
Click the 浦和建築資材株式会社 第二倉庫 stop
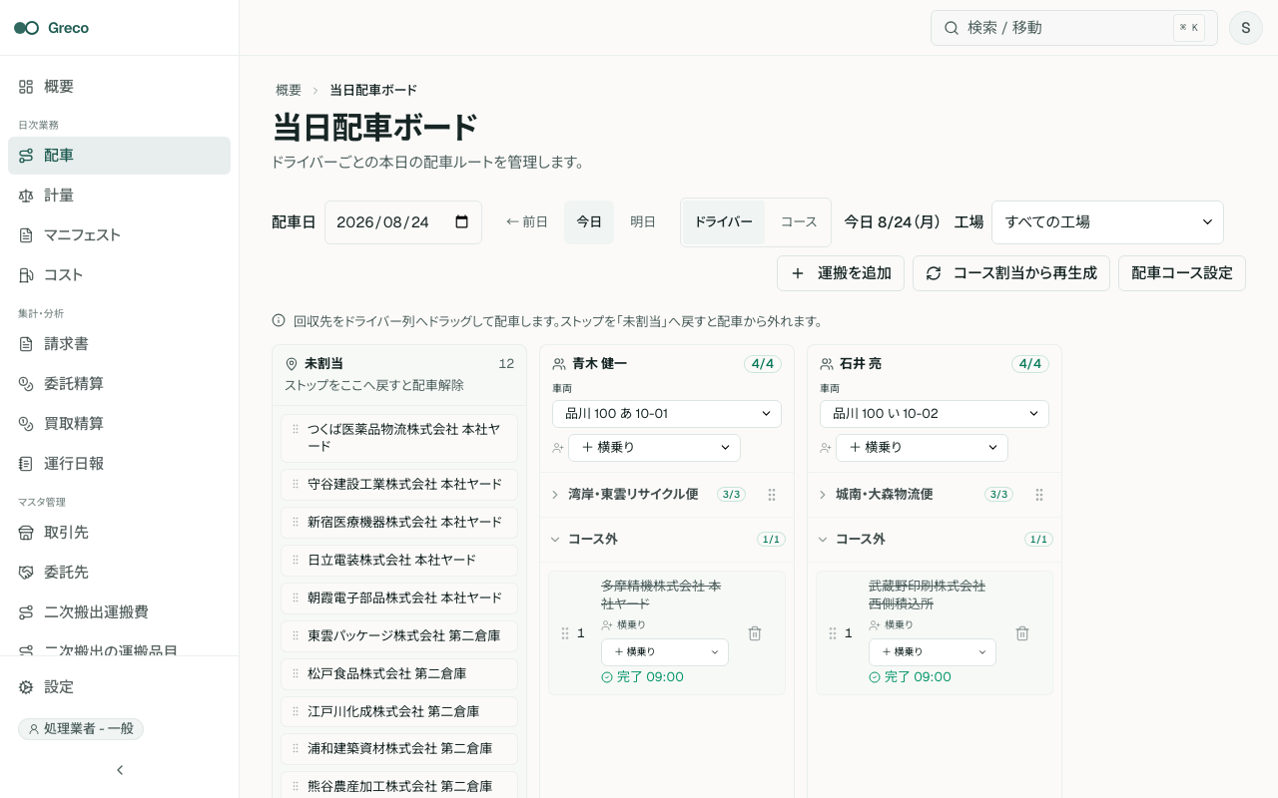pos(399,750)
